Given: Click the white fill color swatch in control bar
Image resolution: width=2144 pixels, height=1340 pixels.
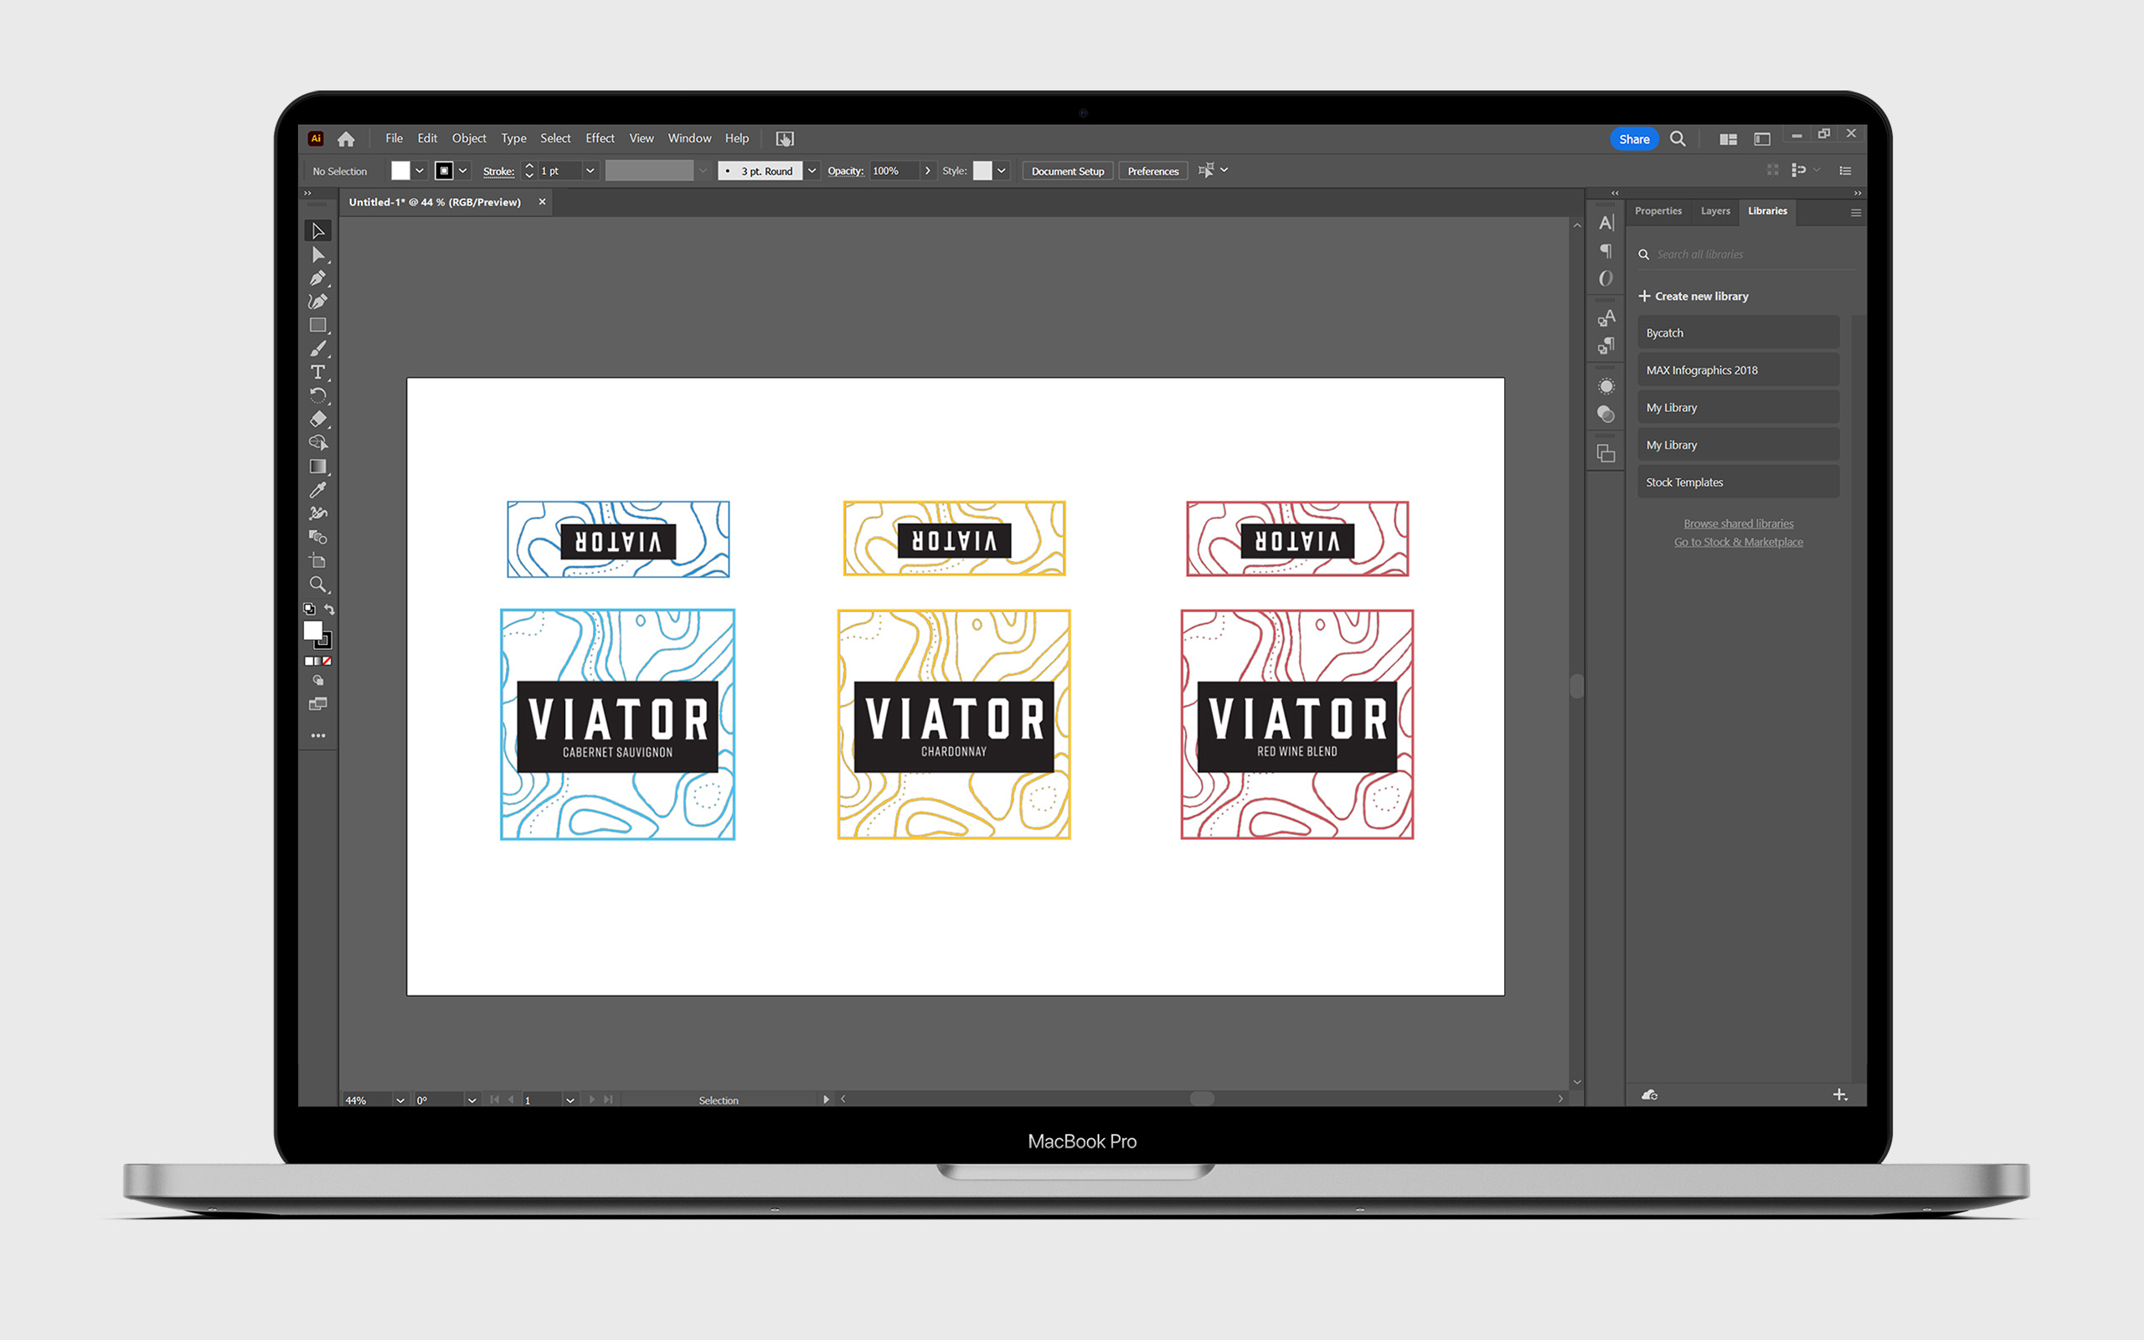Looking at the screenshot, I should tap(401, 171).
